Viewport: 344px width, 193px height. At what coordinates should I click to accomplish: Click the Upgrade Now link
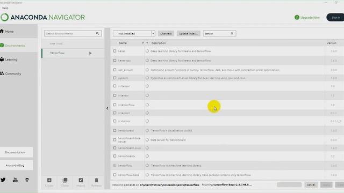[x=310, y=18]
